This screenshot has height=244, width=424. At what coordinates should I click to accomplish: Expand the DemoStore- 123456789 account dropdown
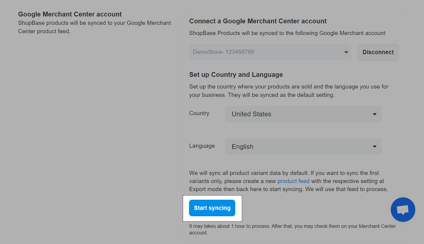coord(270,52)
